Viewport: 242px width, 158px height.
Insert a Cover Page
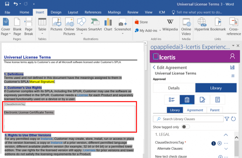(x=6, y=27)
